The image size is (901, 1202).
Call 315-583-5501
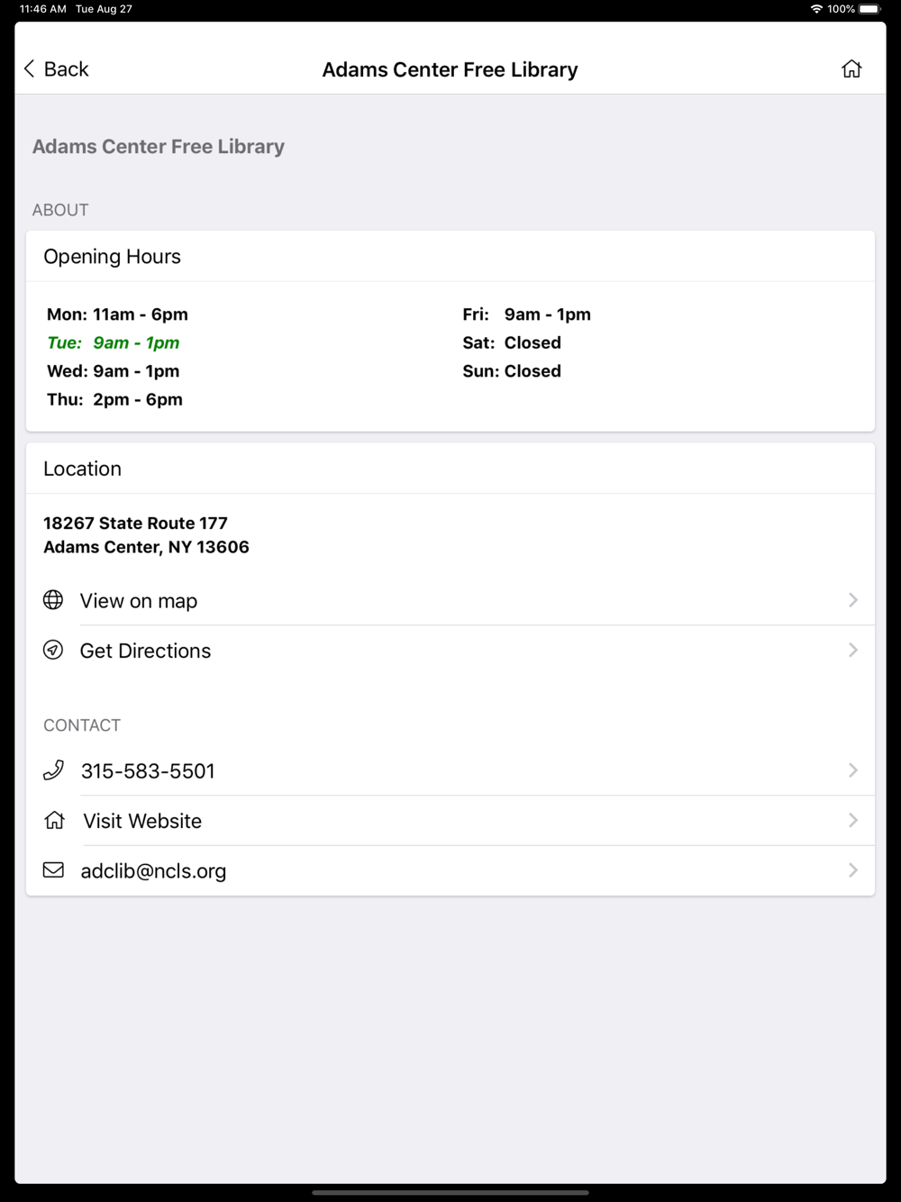450,770
